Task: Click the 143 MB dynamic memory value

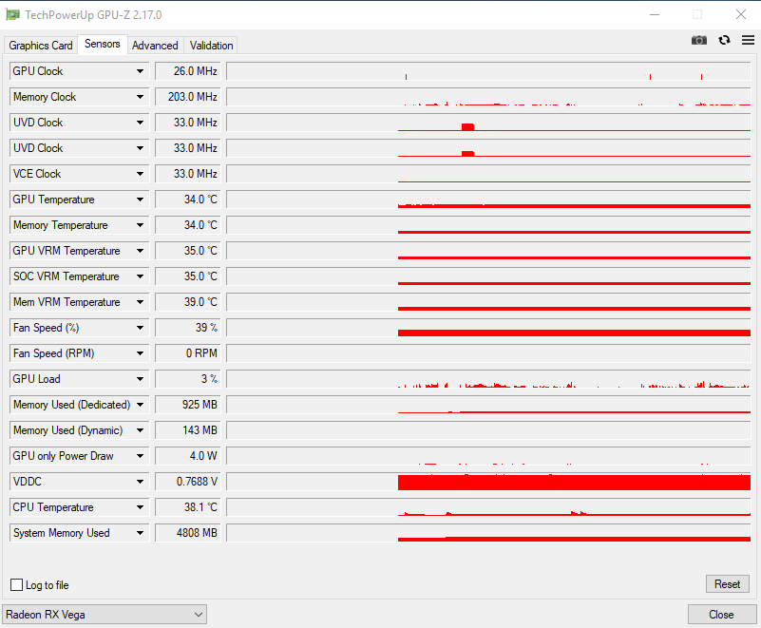Action: 188,430
